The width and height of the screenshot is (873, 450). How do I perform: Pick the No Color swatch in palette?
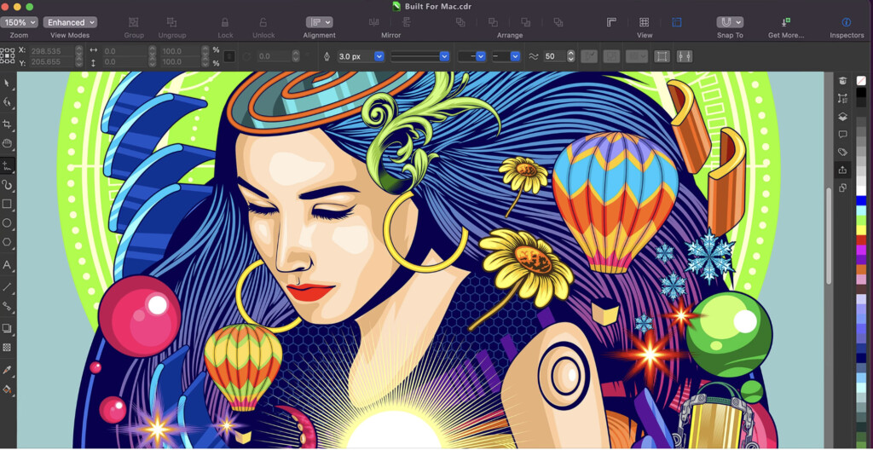(x=861, y=81)
